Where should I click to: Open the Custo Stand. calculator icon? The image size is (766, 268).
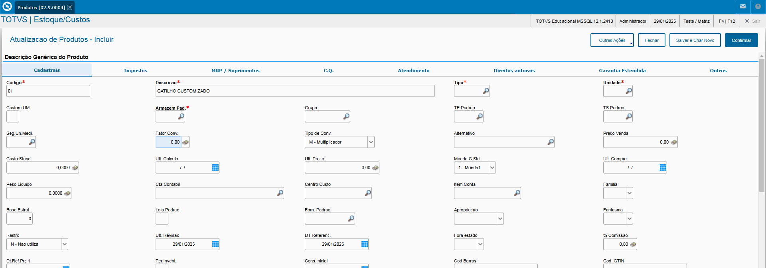click(x=75, y=167)
